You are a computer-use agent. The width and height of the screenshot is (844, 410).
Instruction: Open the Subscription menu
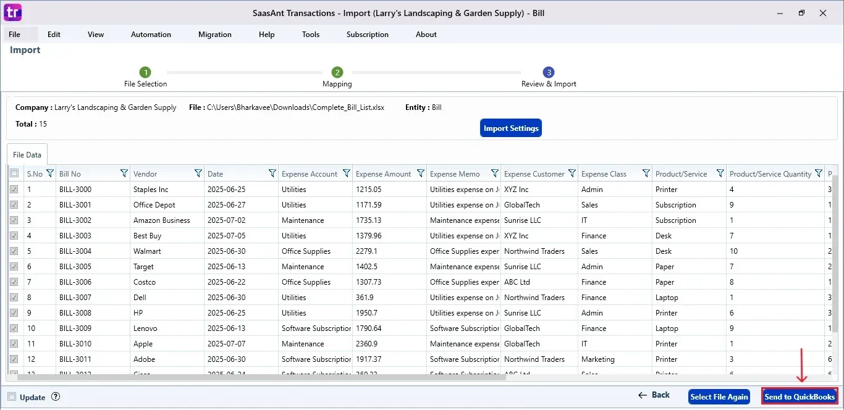(368, 35)
